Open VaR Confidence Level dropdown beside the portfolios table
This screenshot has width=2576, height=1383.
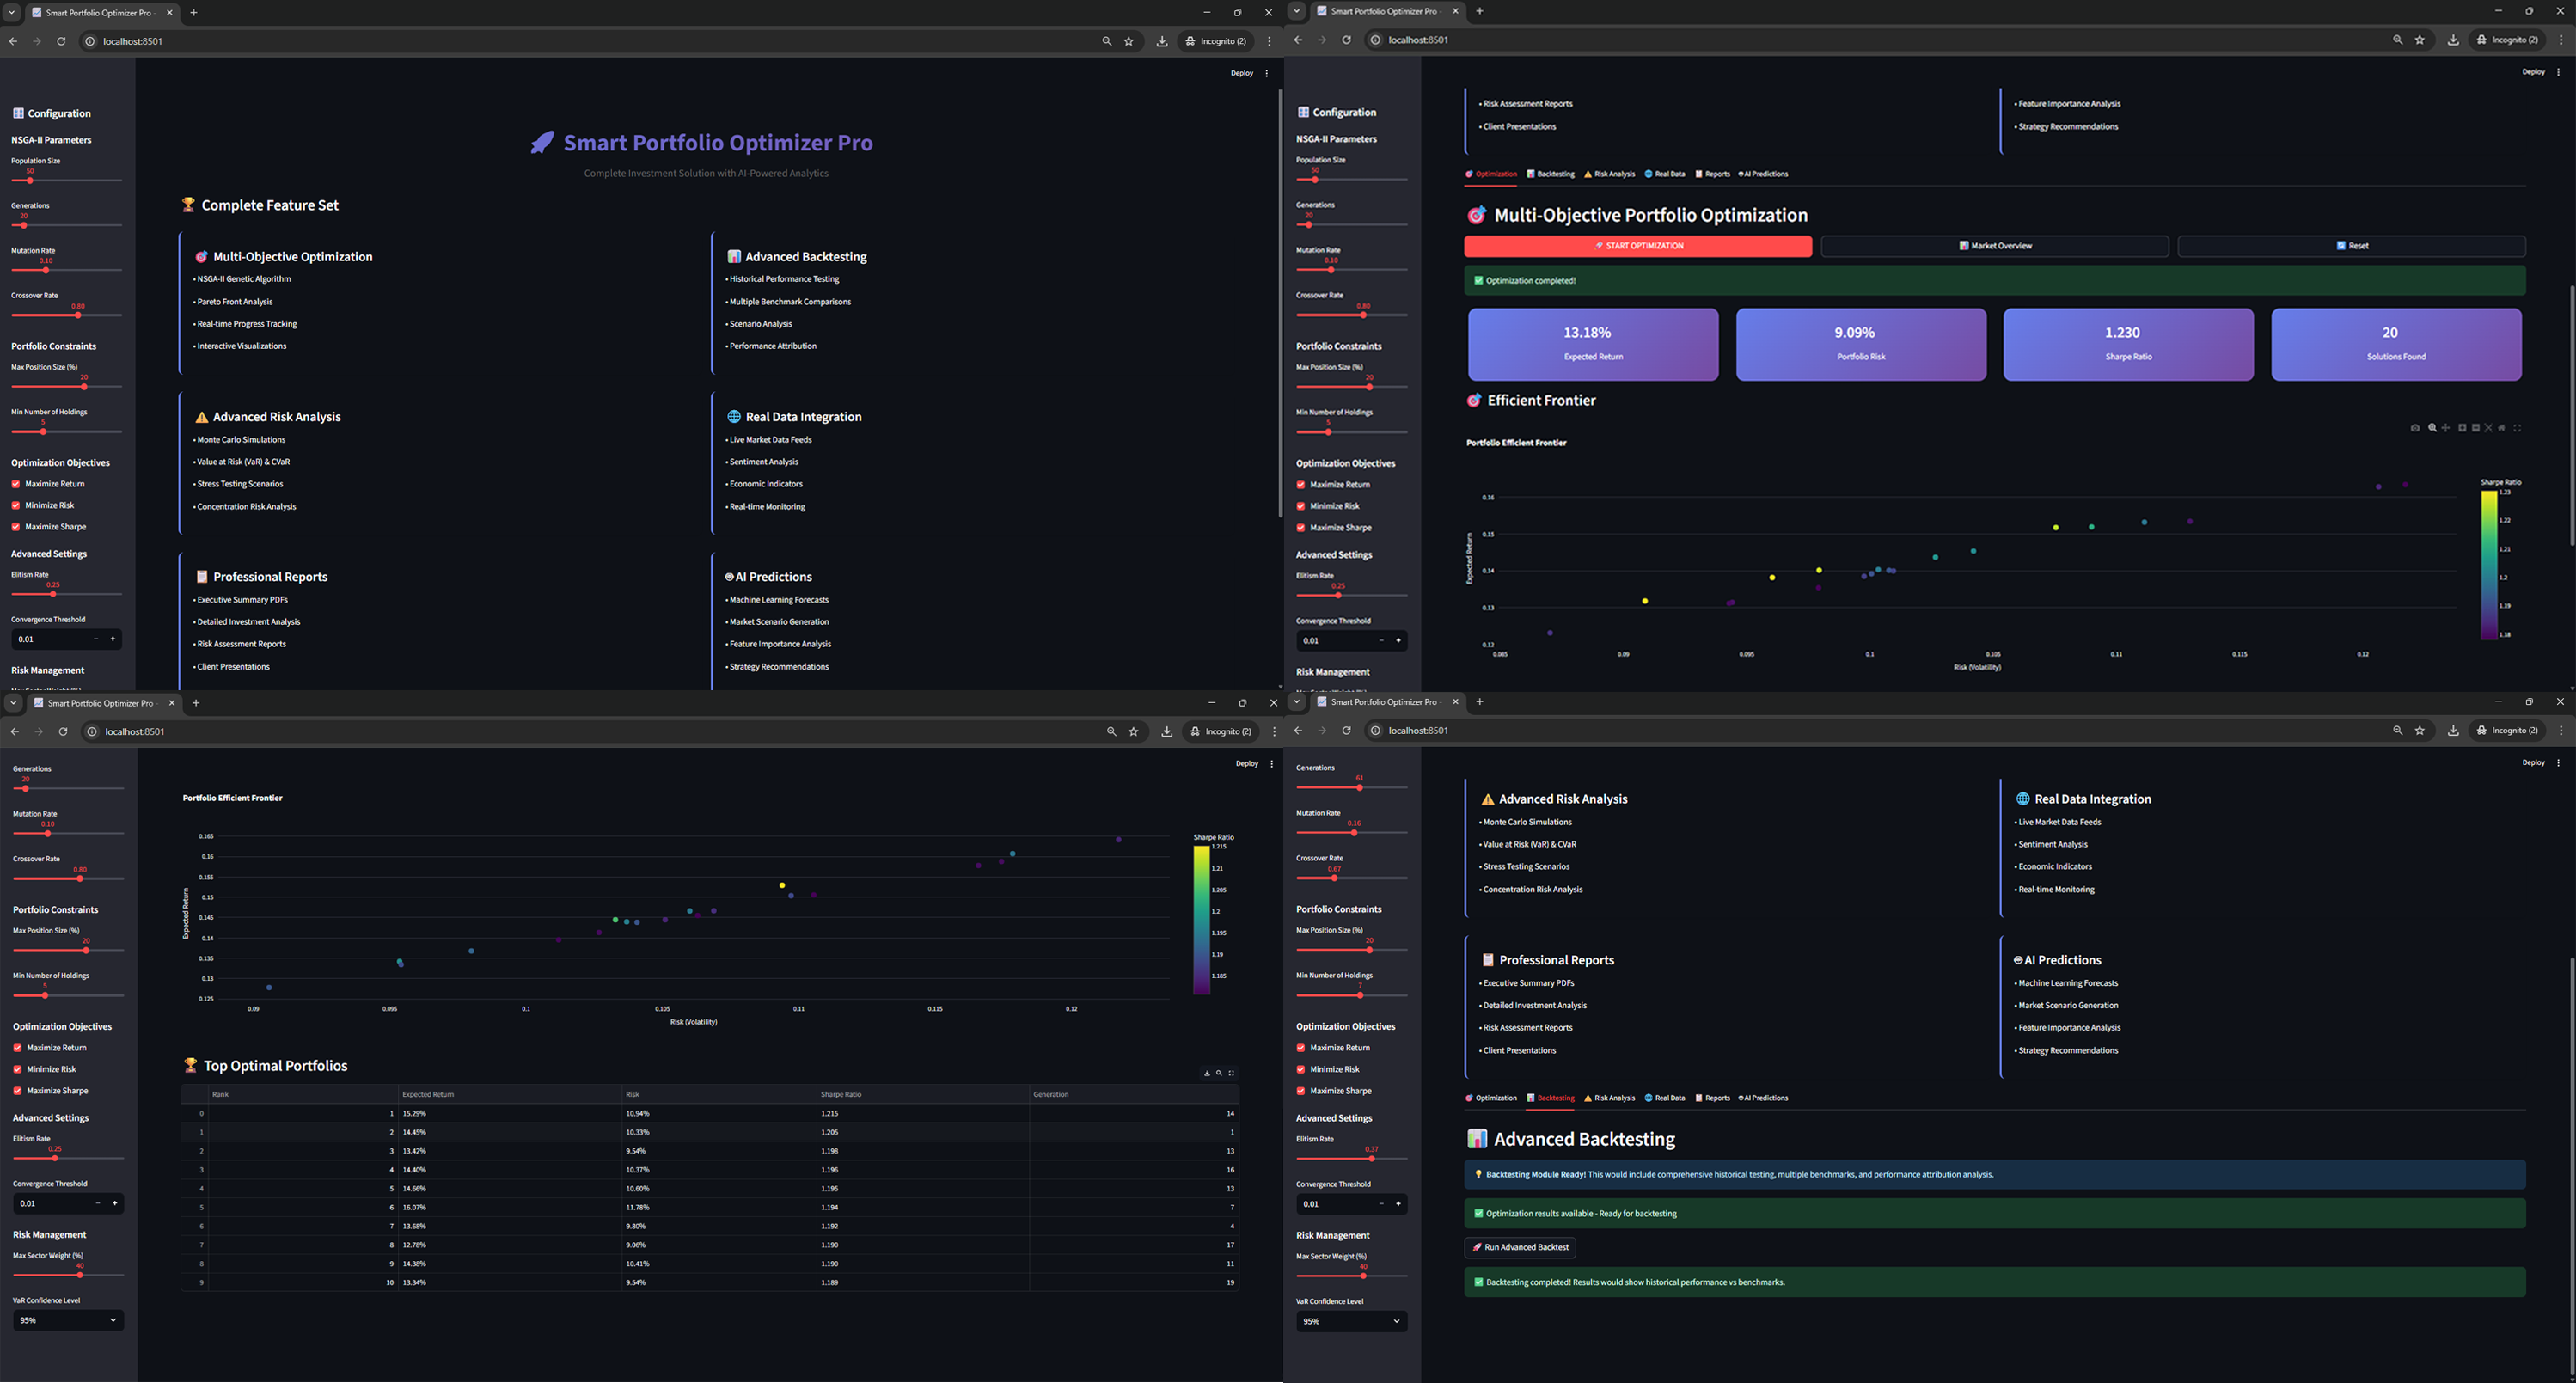tap(68, 1320)
